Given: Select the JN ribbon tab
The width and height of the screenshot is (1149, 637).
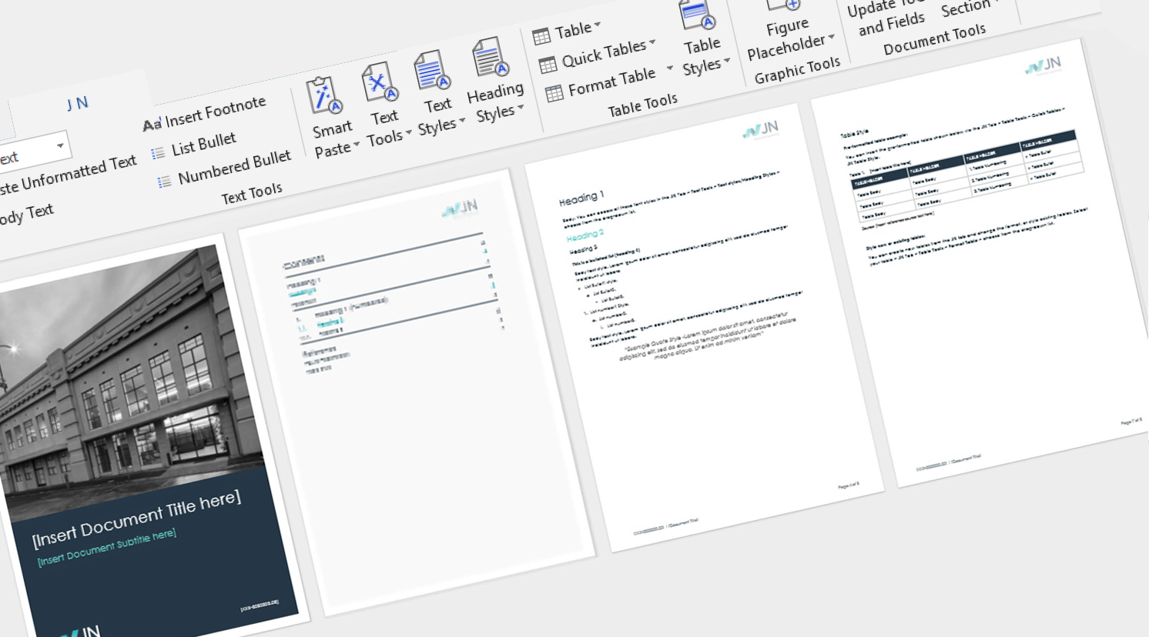Looking at the screenshot, I should coord(77,103).
